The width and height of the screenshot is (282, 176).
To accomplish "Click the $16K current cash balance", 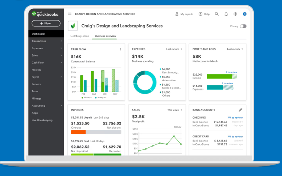I will pyautogui.click(x=76, y=57).
